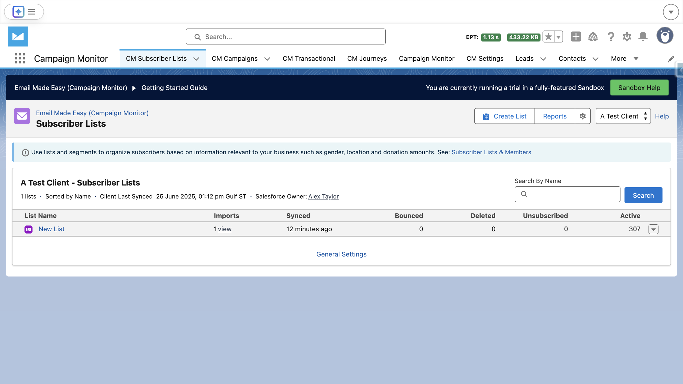
Task: Click the Unsubscribed column header
Action: click(x=545, y=216)
